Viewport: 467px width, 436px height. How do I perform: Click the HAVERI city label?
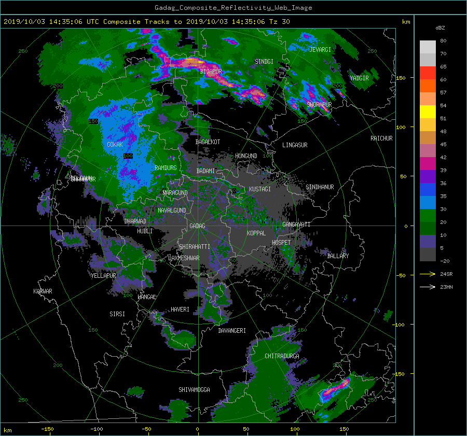click(x=180, y=310)
